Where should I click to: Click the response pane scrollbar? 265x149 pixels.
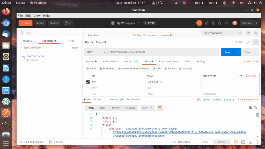click(257, 115)
